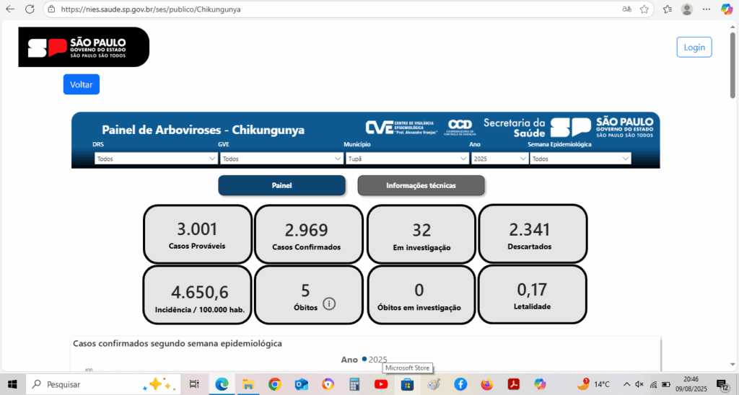This screenshot has height=395, width=739.
Task: Open Task View on the taskbar
Action: pyautogui.click(x=194, y=384)
